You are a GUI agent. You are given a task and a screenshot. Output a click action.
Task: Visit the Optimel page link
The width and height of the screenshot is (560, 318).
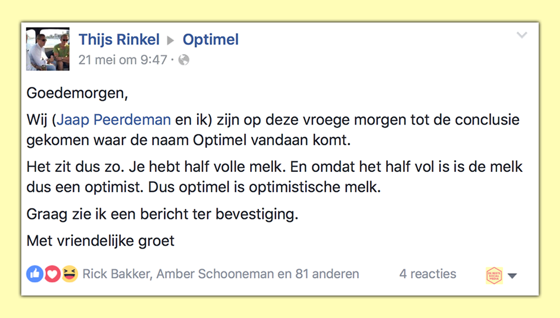point(211,40)
